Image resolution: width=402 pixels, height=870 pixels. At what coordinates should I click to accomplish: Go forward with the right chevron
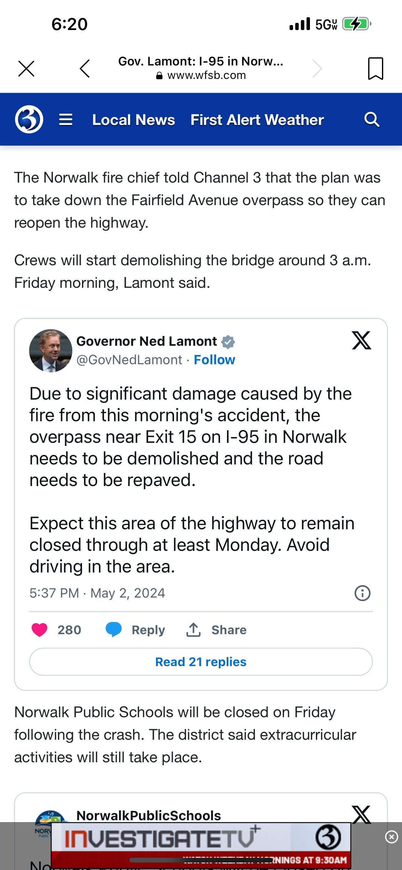pyautogui.click(x=317, y=68)
